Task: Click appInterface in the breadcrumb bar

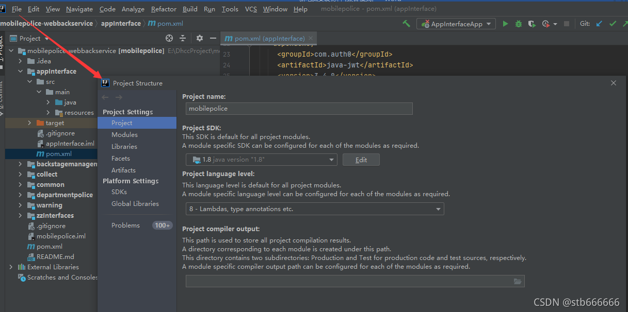Action: click(121, 23)
